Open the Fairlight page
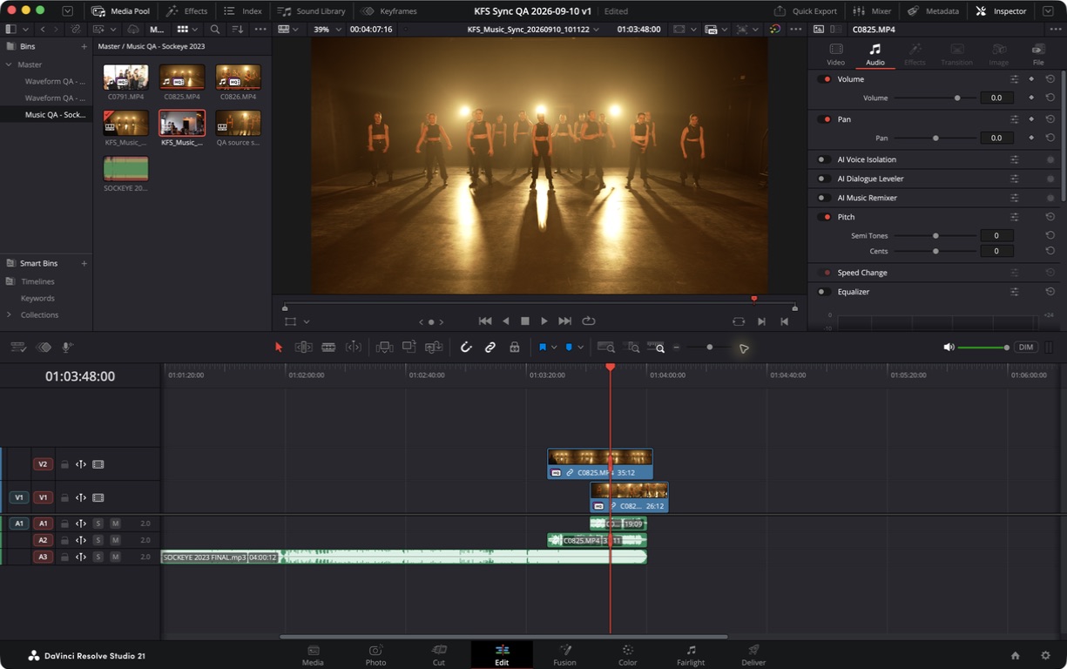This screenshot has width=1067, height=669. point(691,655)
